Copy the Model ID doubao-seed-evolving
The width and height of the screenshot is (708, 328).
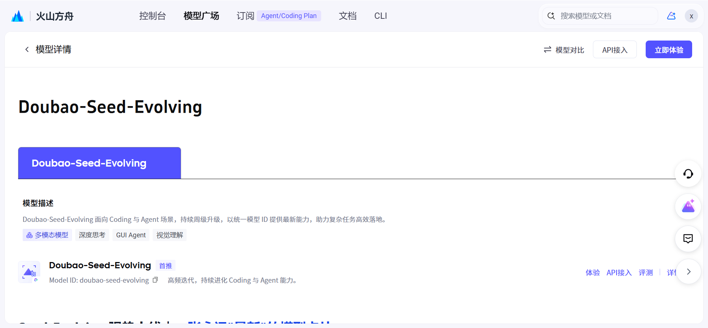coord(155,280)
